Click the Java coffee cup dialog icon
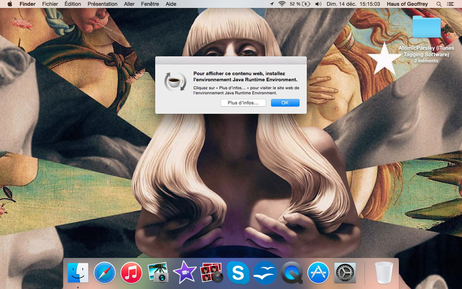The height and width of the screenshot is (289, 462). pos(175,81)
